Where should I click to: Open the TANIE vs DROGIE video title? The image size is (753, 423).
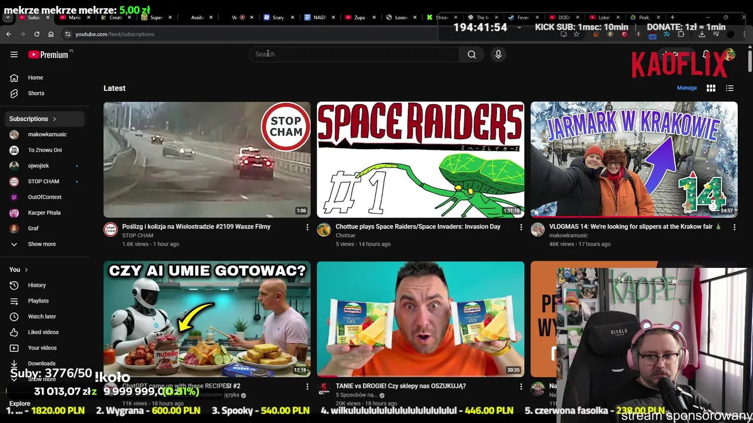point(401,386)
